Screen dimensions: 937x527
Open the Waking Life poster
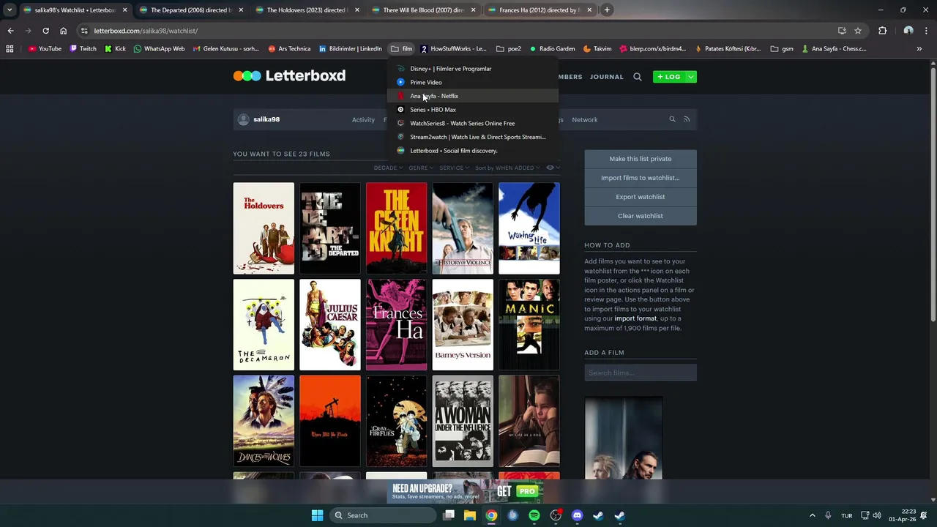pyautogui.click(x=529, y=228)
